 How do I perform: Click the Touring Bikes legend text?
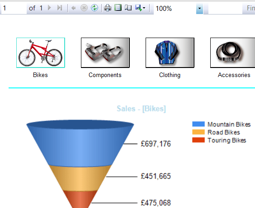click(227, 140)
